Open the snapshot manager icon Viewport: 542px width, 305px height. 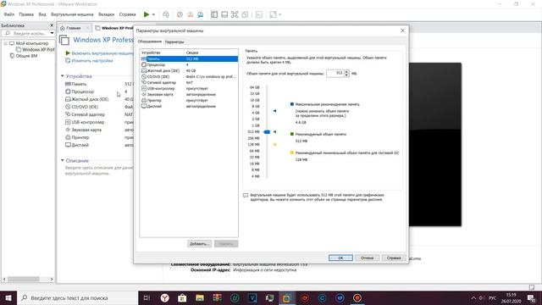click(201, 14)
